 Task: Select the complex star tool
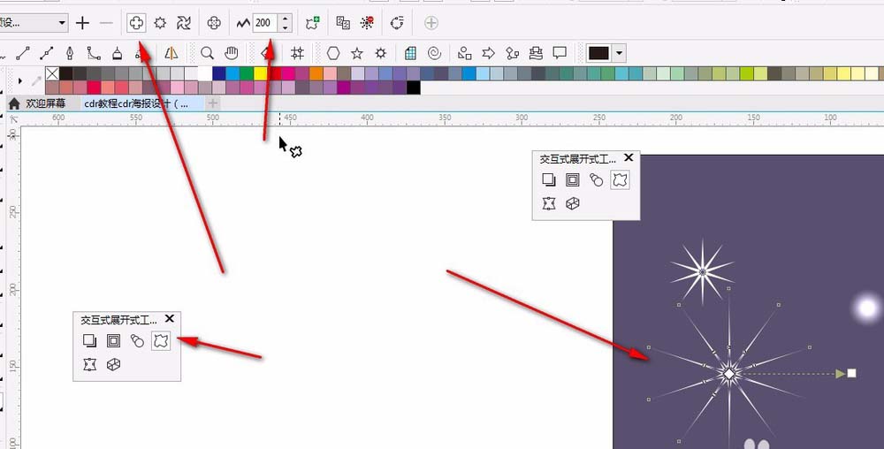click(x=381, y=54)
